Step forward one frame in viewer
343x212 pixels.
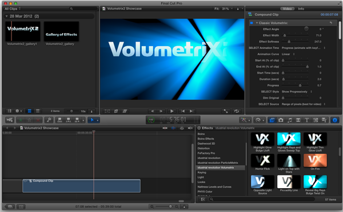(x=161, y=111)
